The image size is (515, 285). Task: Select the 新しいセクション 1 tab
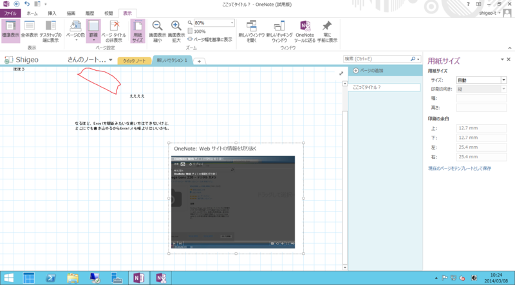(x=172, y=60)
